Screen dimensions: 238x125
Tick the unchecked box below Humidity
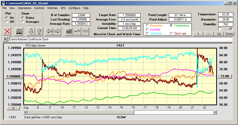point(220,29)
